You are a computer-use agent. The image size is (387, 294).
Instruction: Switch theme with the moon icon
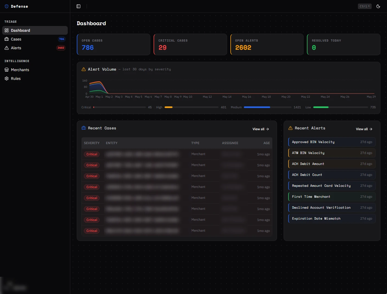click(378, 6)
